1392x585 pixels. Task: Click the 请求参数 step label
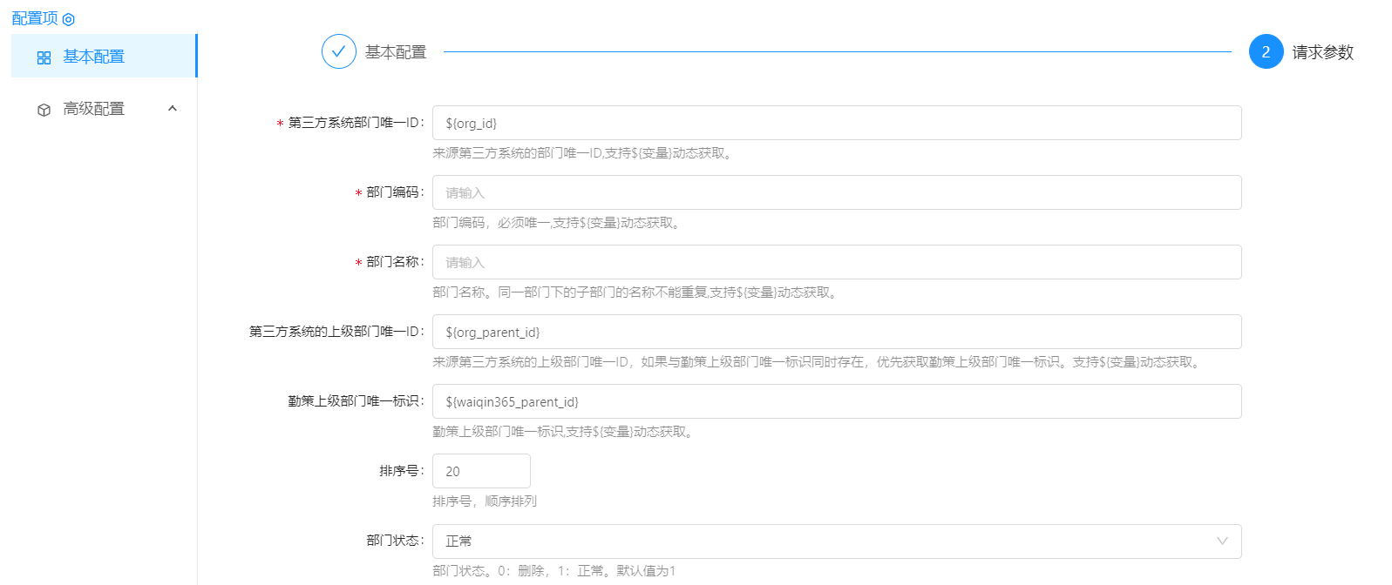click(1322, 52)
